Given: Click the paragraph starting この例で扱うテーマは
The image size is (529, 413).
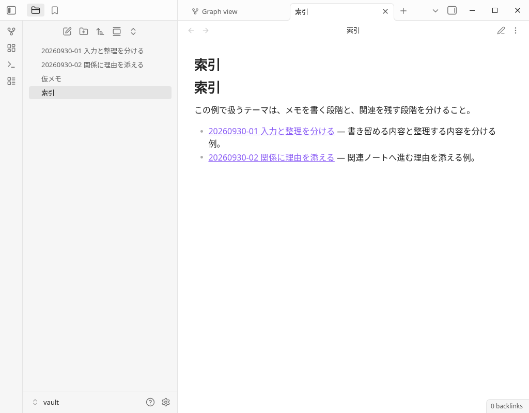Looking at the screenshot, I should pyautogui.click(x=333, y=110).
